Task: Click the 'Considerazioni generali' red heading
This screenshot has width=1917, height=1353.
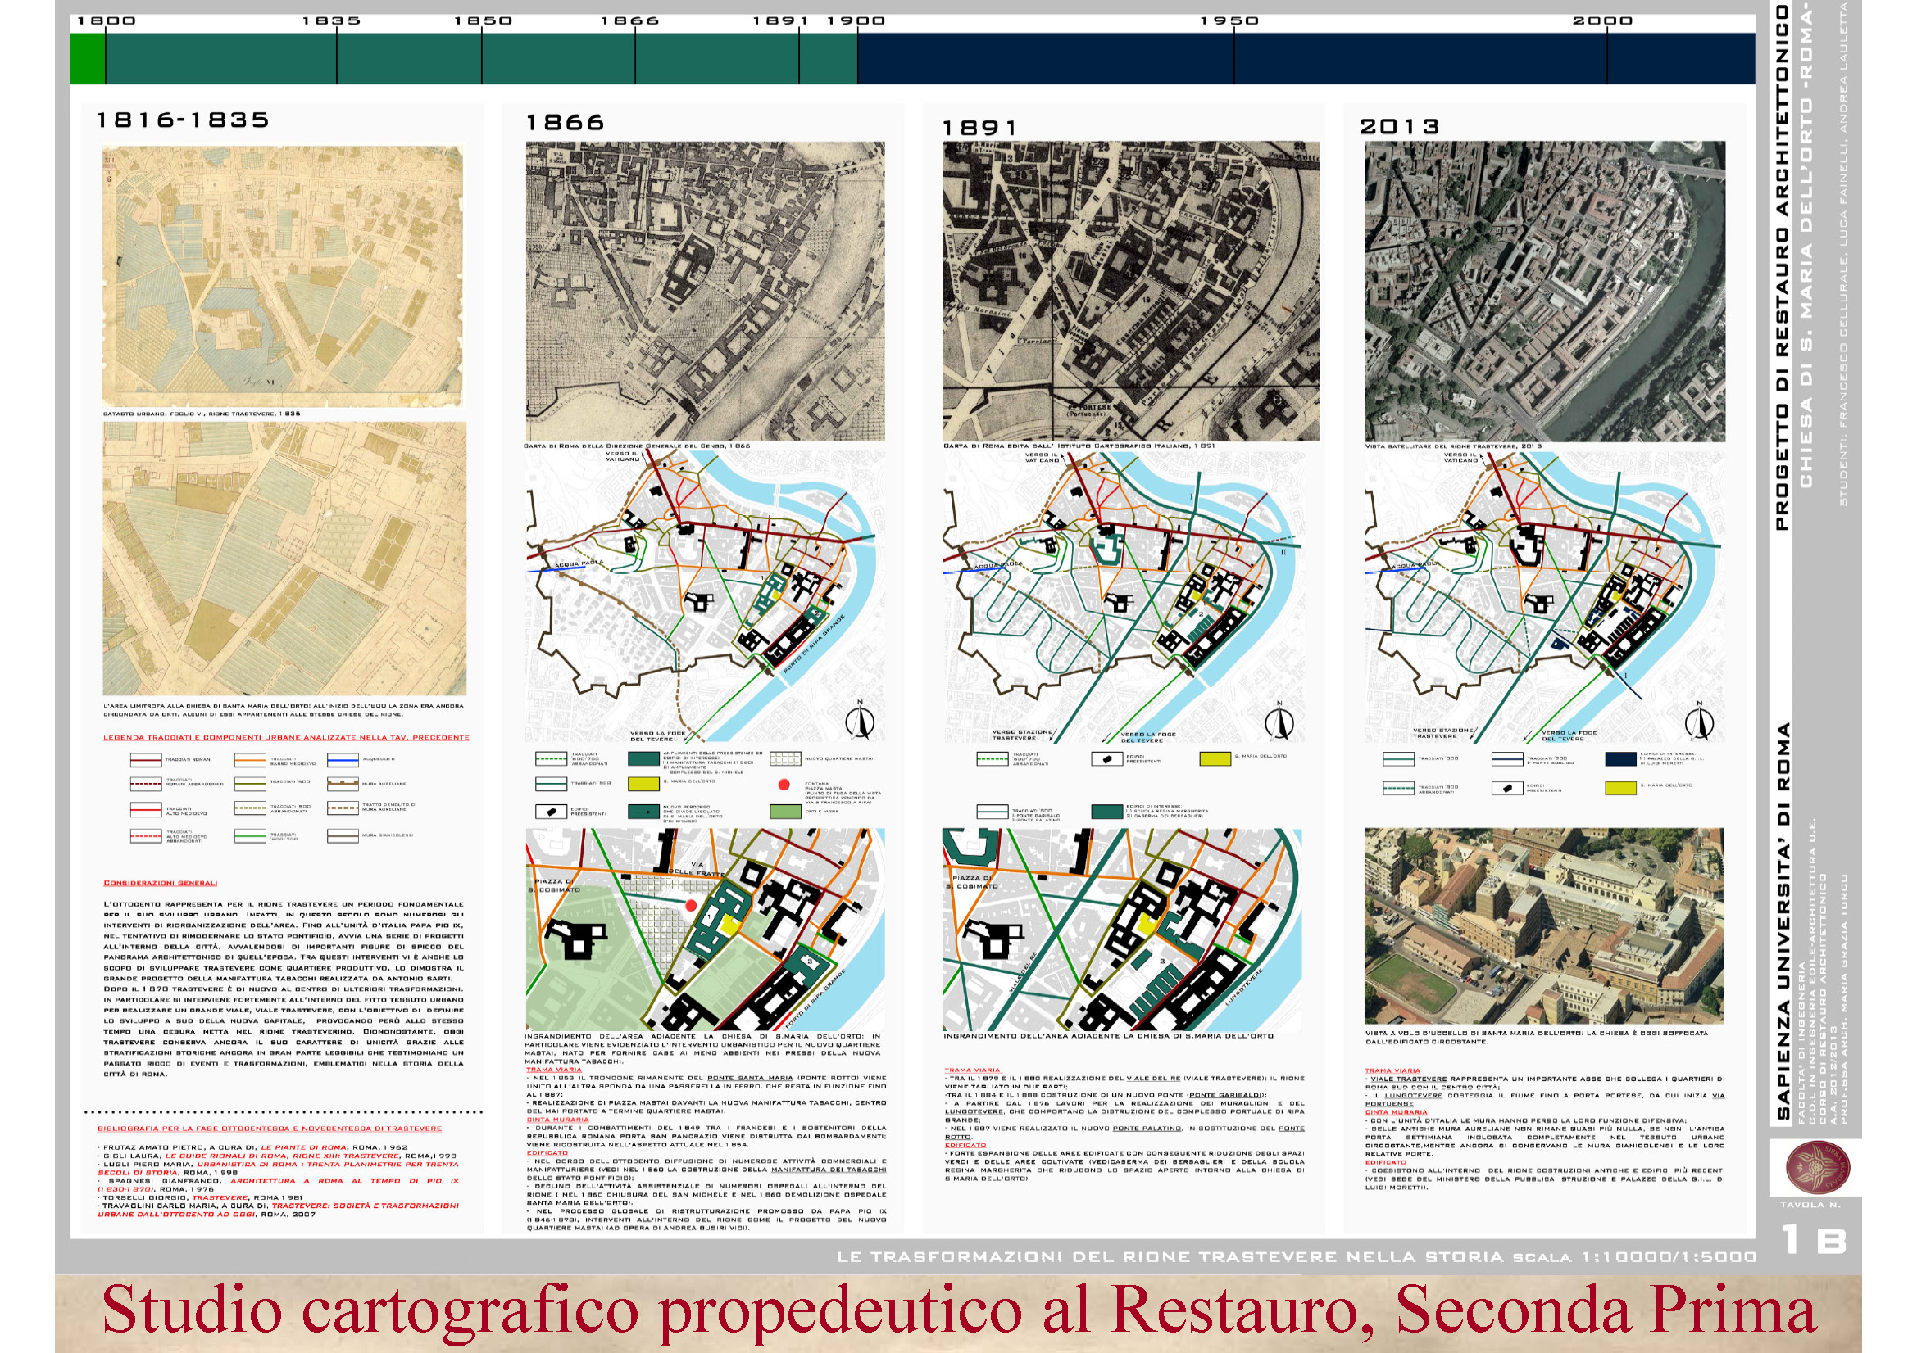Action: (x=161, y=883)
